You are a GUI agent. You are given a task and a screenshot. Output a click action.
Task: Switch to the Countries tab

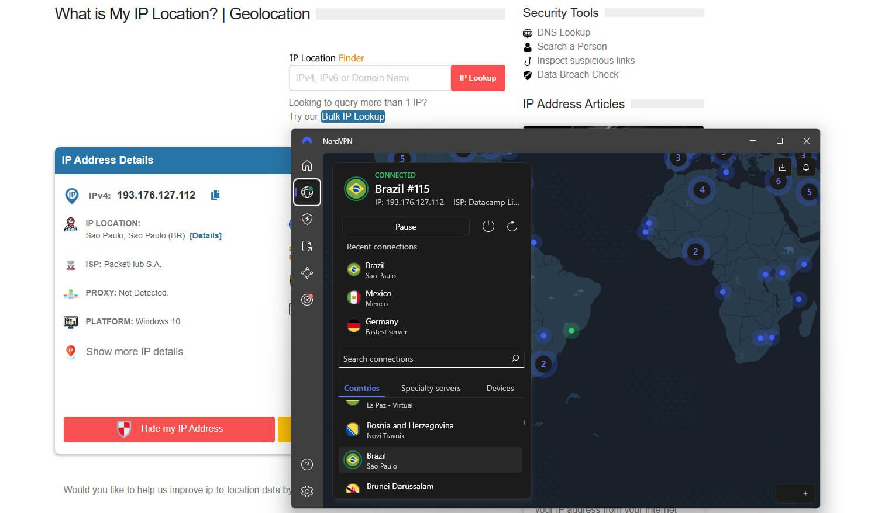tap(361, 388)
